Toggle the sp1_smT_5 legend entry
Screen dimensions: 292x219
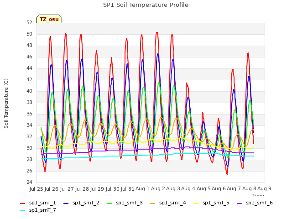[212, 203]
